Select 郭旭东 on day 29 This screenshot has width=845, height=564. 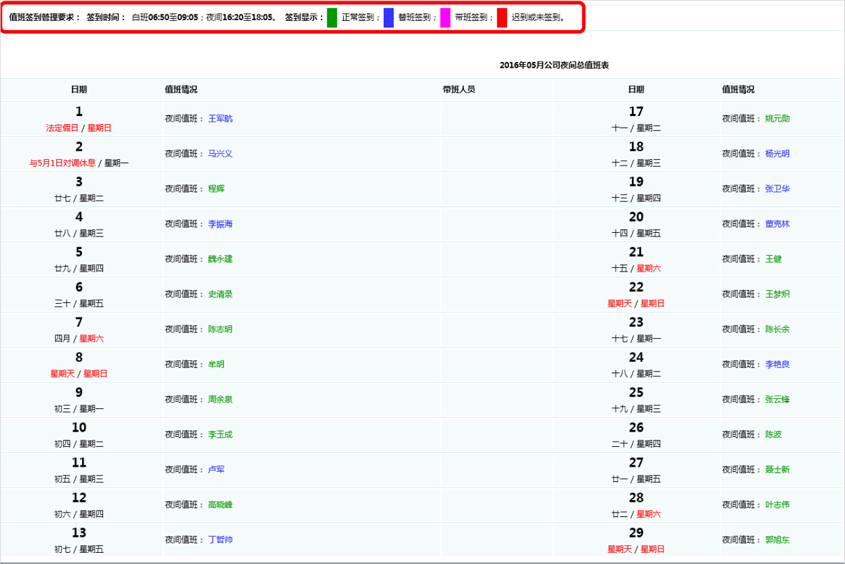click(777, 540)
